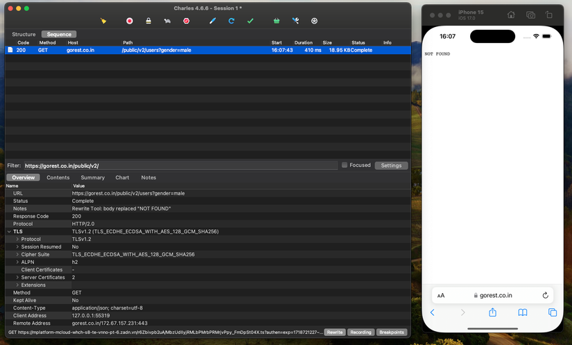Screen dimensions: 572x345
Task: Toggle the red Record button
Action: pyautogui.click(x=130, y=21)
